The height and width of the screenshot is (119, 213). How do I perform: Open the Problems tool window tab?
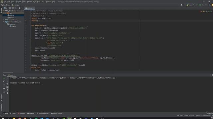(x=21, y=113)
